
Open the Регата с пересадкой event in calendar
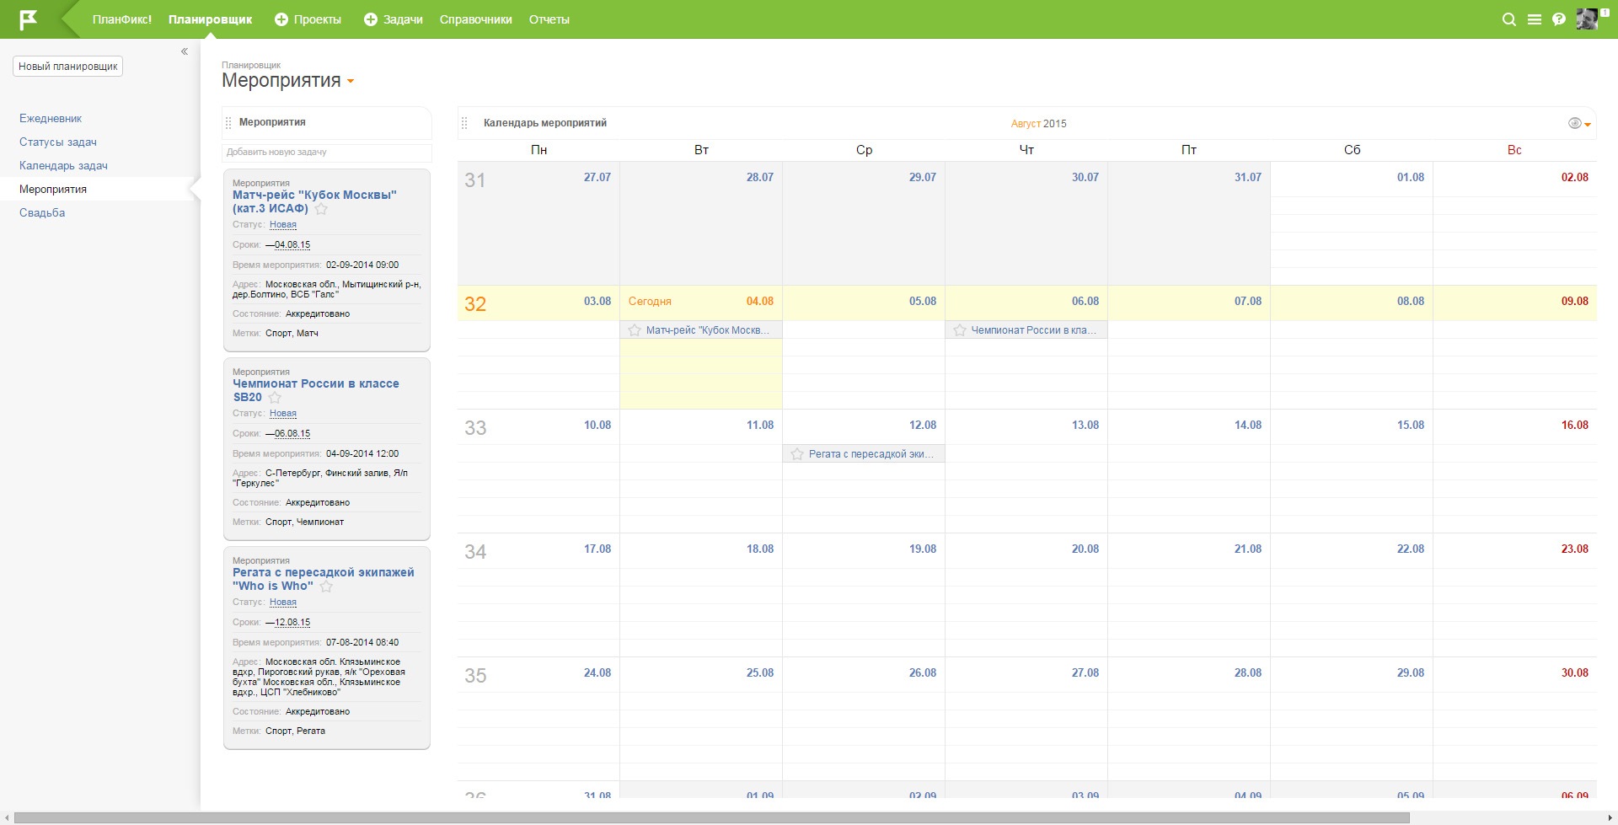tap(871, 454)
